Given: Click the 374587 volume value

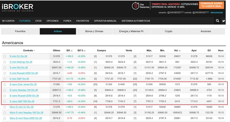Looking at the screenshot, I should pos(177,79).
